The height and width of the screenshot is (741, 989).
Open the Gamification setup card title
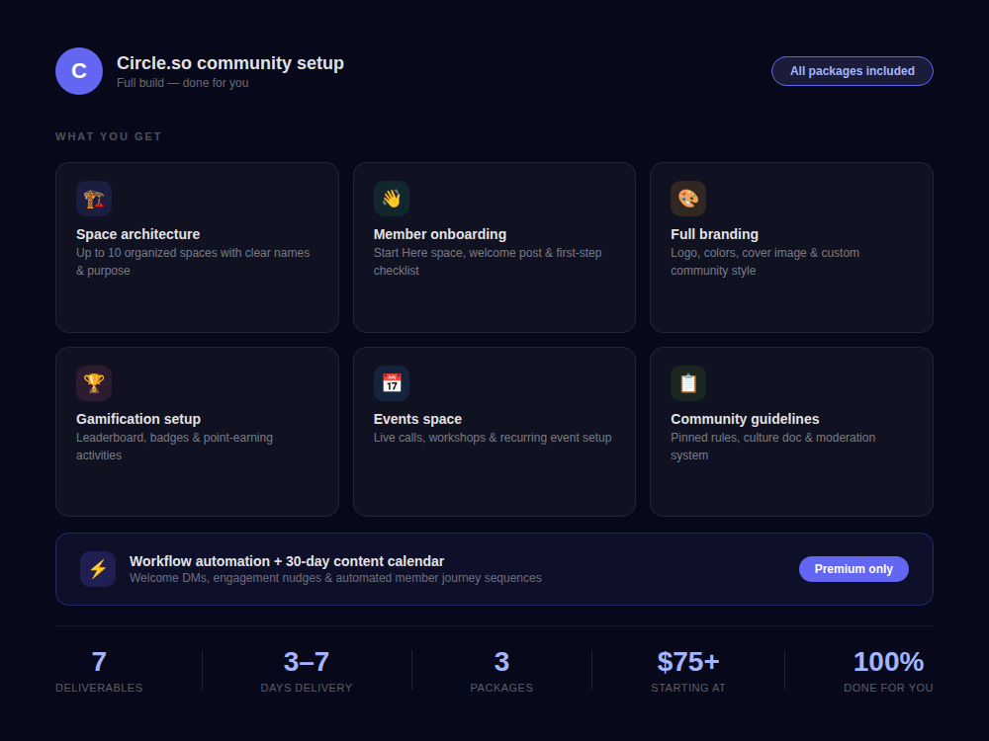tap(138, 419)
